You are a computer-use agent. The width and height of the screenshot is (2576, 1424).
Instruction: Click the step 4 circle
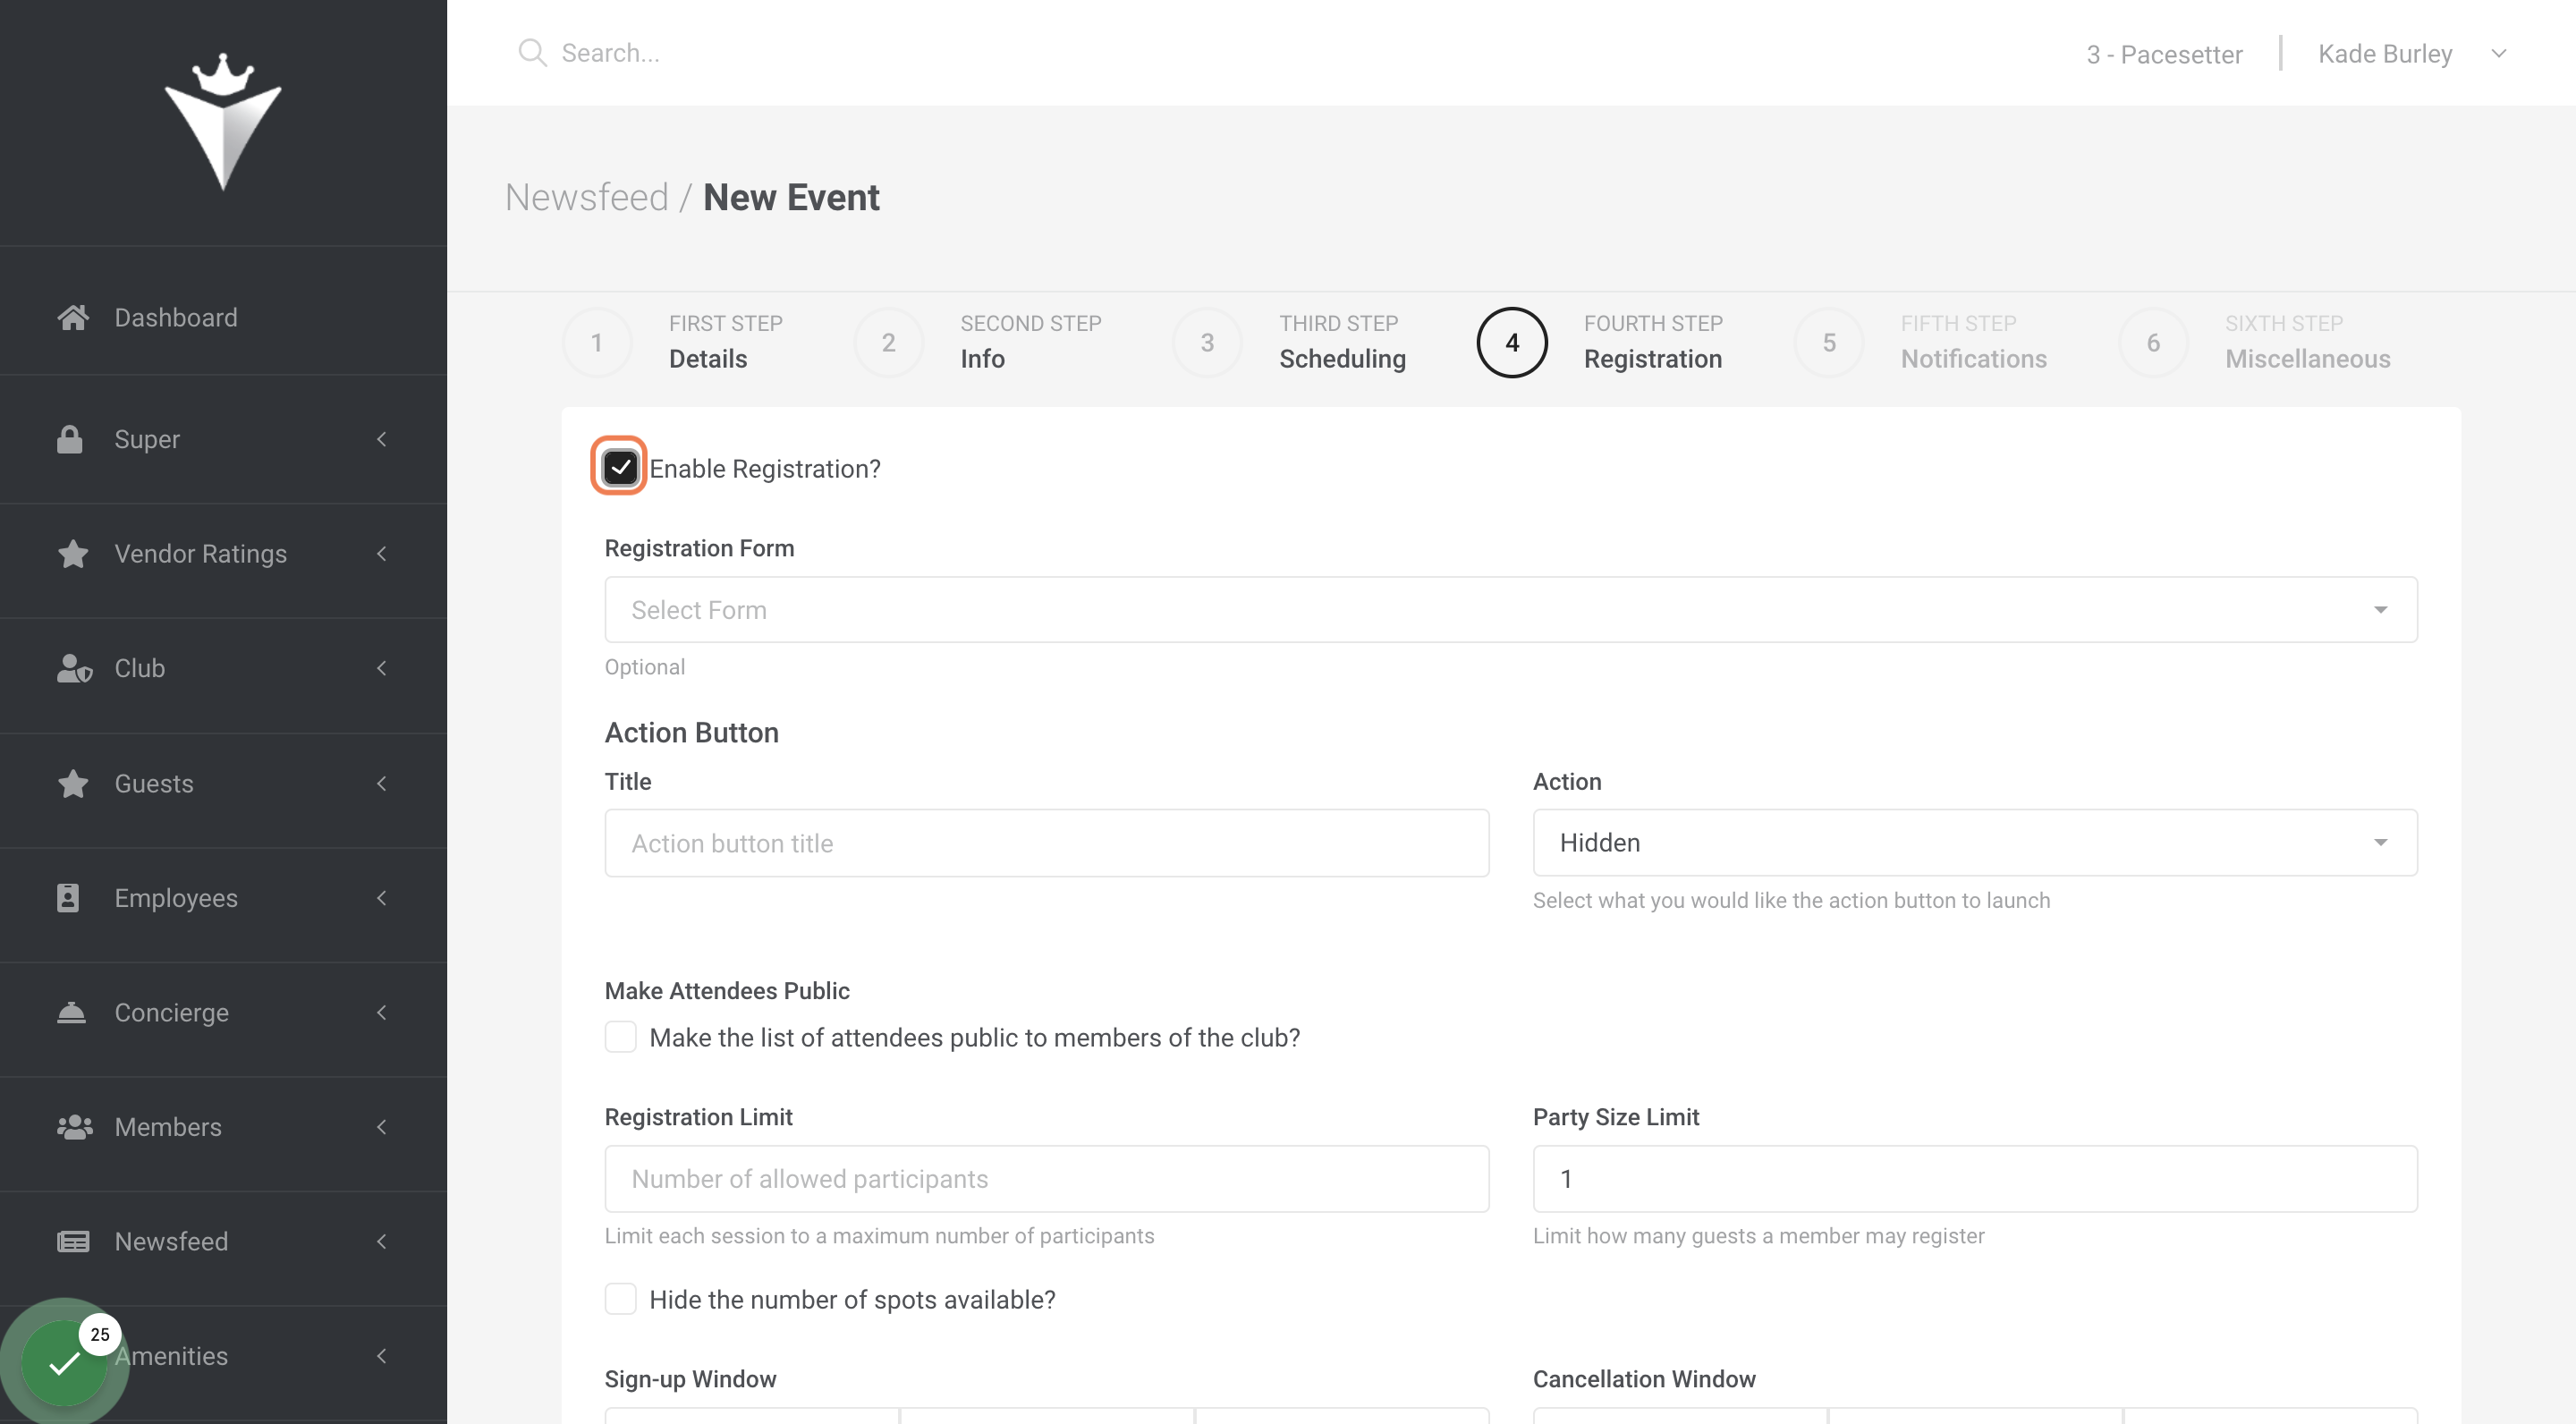click(x=1512, y=342)
